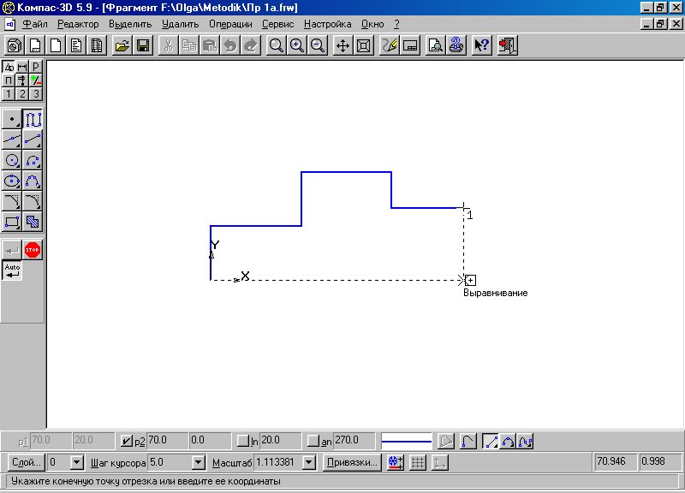Select the Chamfer tool

12,201
